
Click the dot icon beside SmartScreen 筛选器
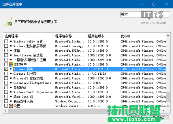[x=11, y=55]
